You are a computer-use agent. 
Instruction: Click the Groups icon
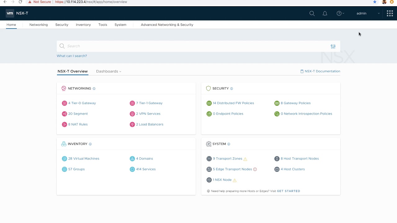(65, 169)
